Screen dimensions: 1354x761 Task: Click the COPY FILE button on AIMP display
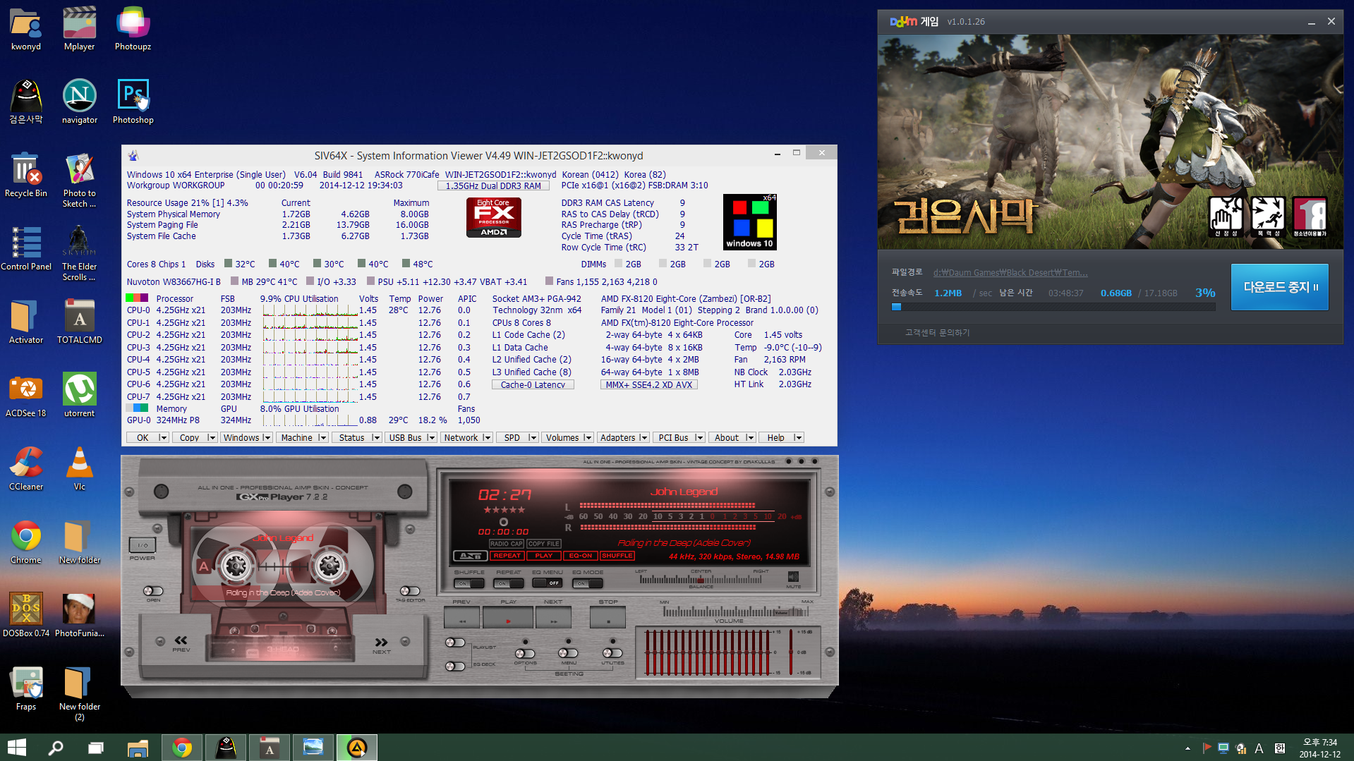pyautogui.click(x=543, y=544)
